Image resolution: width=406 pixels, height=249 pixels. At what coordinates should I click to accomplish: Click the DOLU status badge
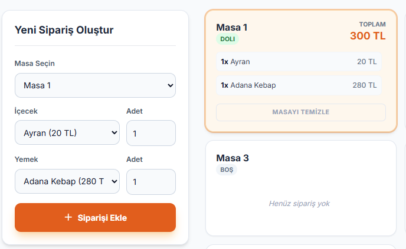point(227,39)
